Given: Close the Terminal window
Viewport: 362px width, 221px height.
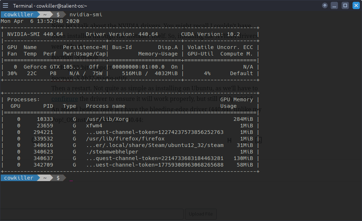Looking at the screenshot, I should tap(355, 5).
